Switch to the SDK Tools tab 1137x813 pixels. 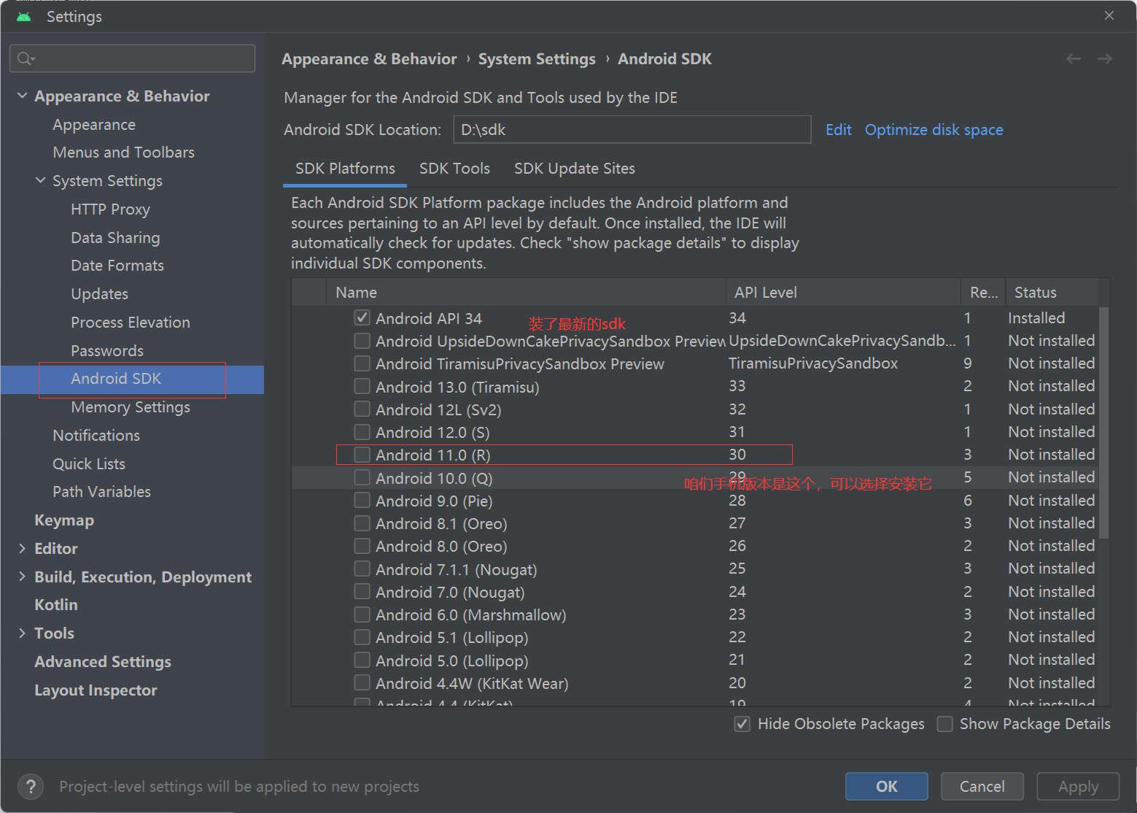[x=454, y=169]
